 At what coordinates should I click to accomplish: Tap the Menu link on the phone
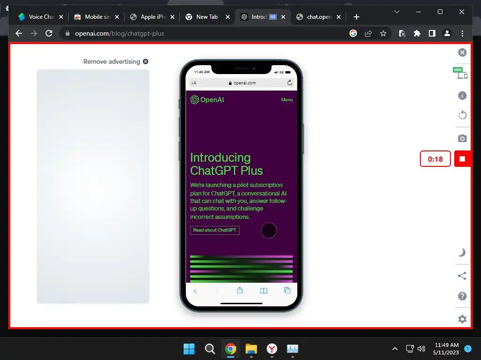[x=287, y=100]
